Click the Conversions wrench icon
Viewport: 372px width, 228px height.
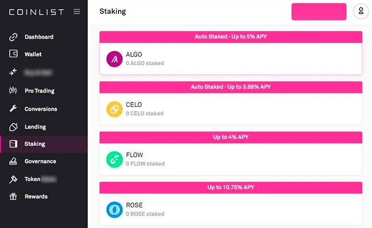click(13, 109)
